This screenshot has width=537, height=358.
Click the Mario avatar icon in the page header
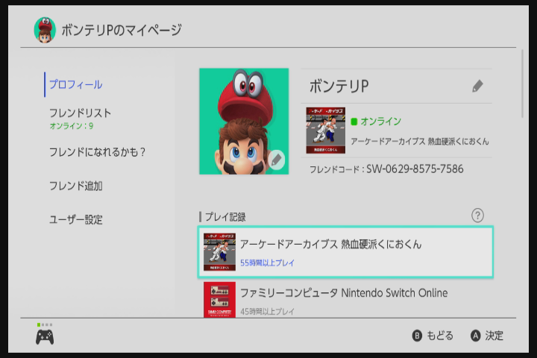click(x=45, y=30)
